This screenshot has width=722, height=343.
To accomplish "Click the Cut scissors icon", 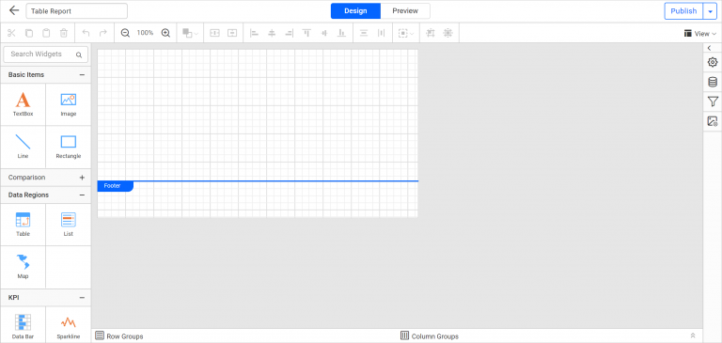I will (x=11, y=33).
